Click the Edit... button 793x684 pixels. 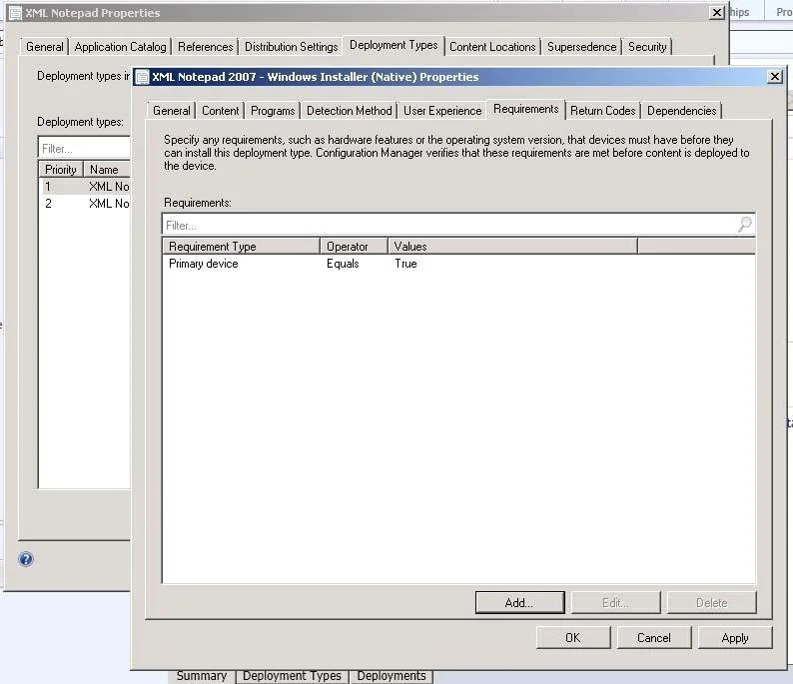point(615,602)
